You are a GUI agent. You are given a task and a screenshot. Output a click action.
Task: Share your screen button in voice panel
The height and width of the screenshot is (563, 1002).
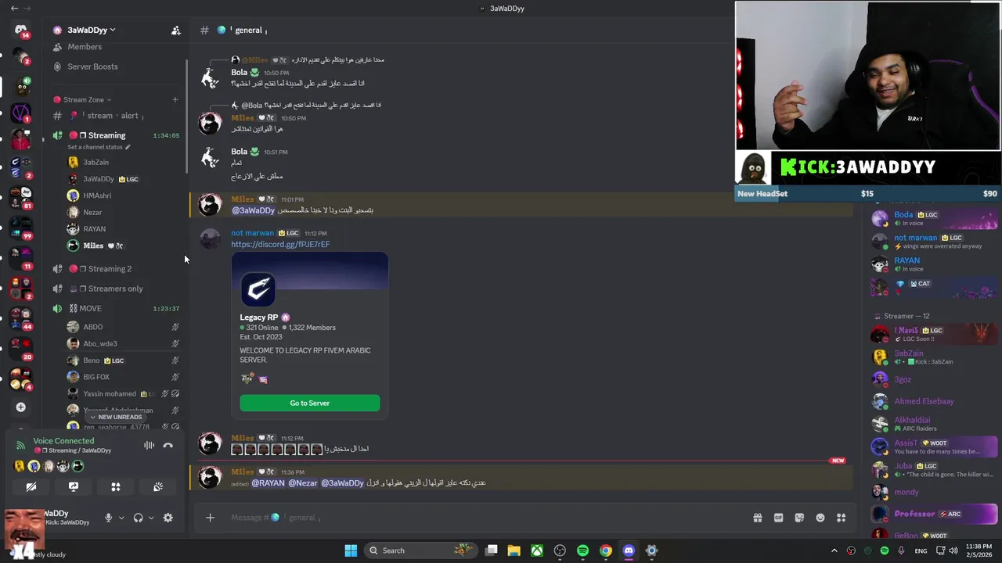pyautogui.click(x=74, y=486)
